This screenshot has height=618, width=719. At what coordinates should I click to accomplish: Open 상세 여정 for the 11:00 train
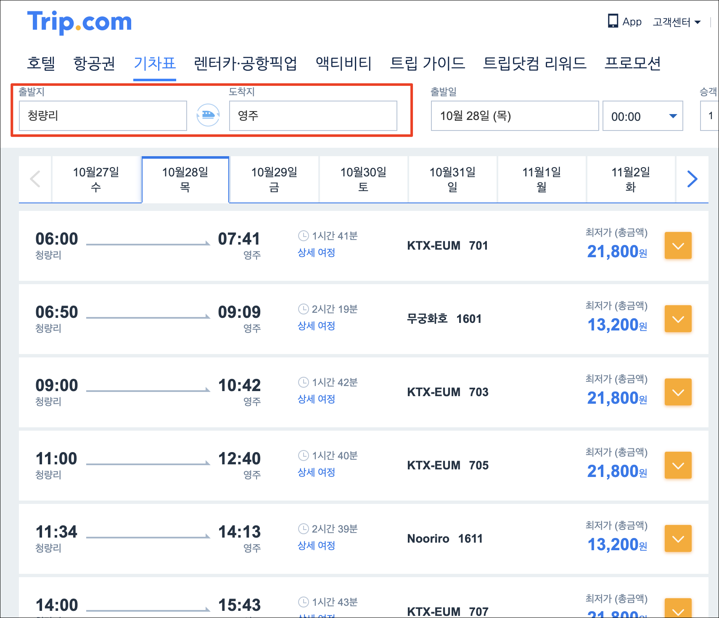(316, 472)
